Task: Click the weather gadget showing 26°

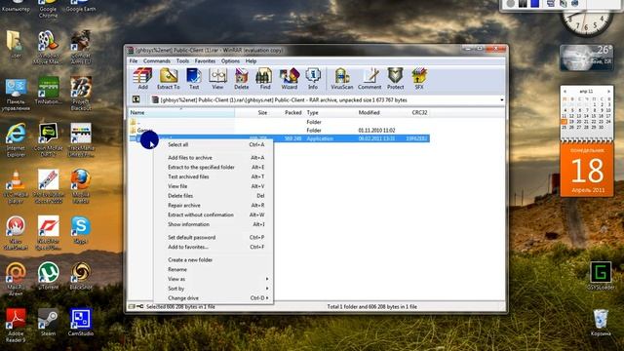Action: point(586,58)
